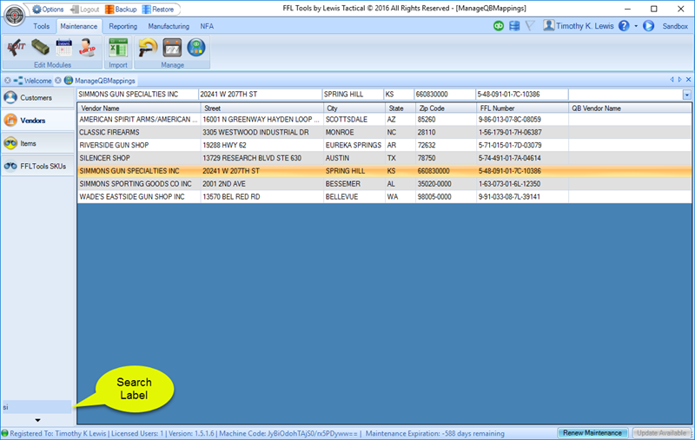Close the Welcome tab

8,81
